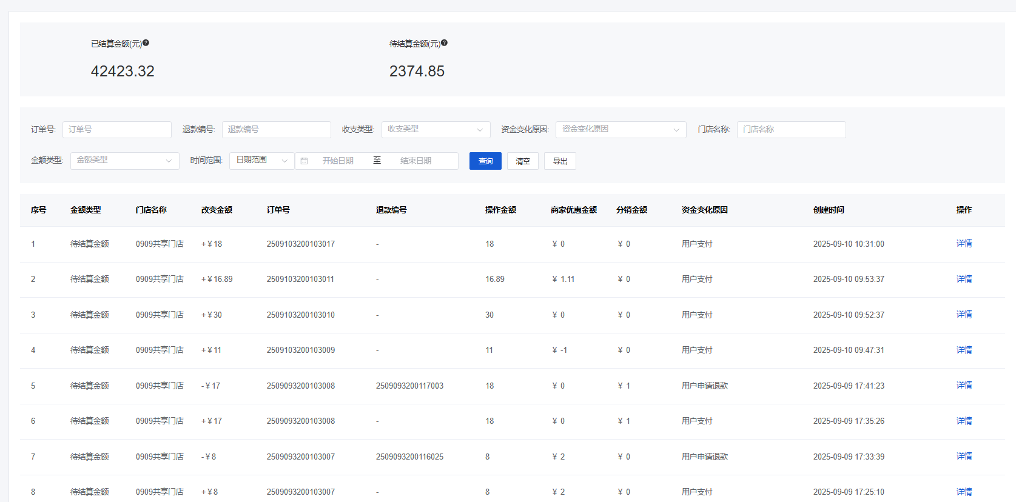Select order number 2509103200103009 cell

point(301,350)
